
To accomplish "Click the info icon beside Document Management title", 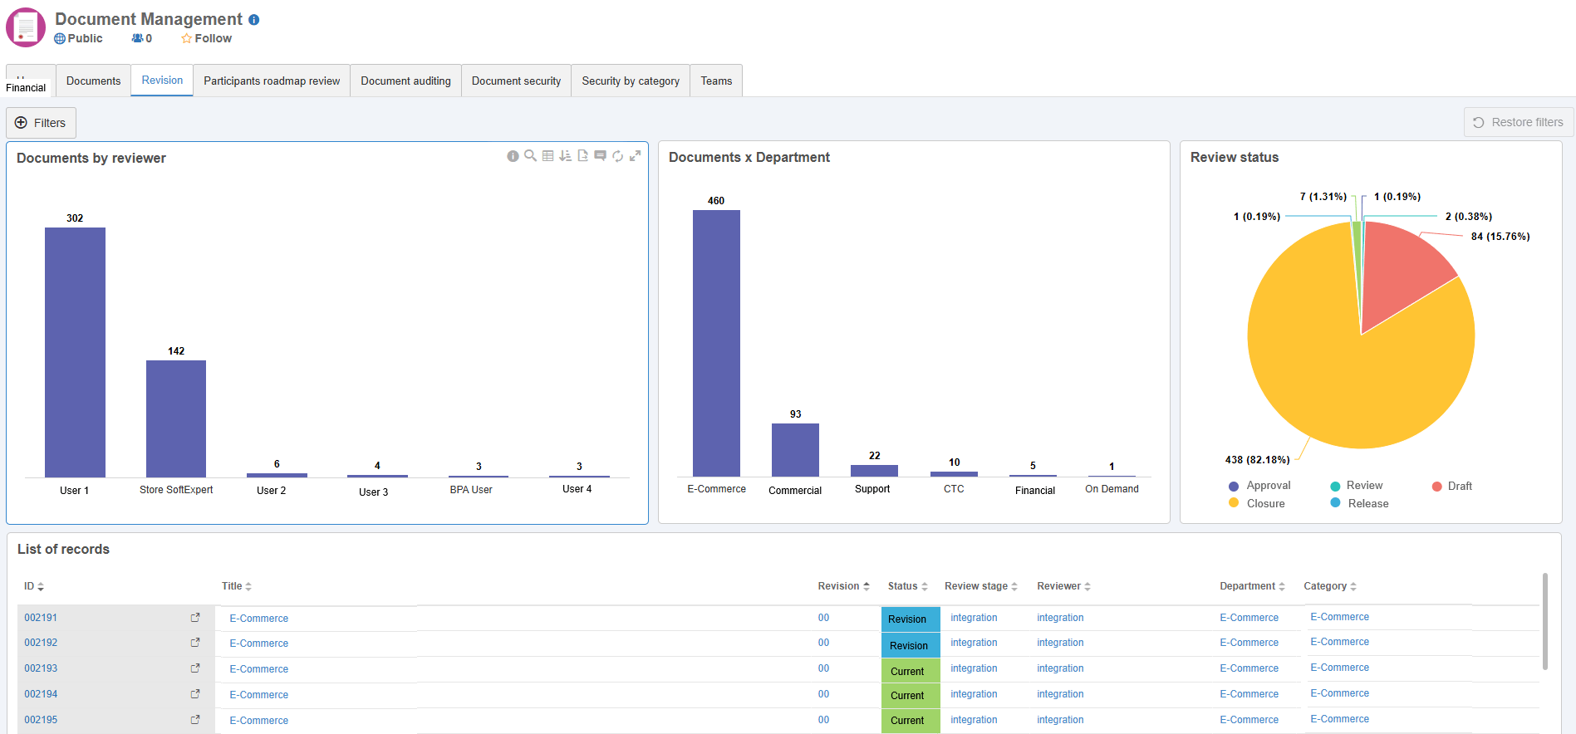I will coord(254,20).
